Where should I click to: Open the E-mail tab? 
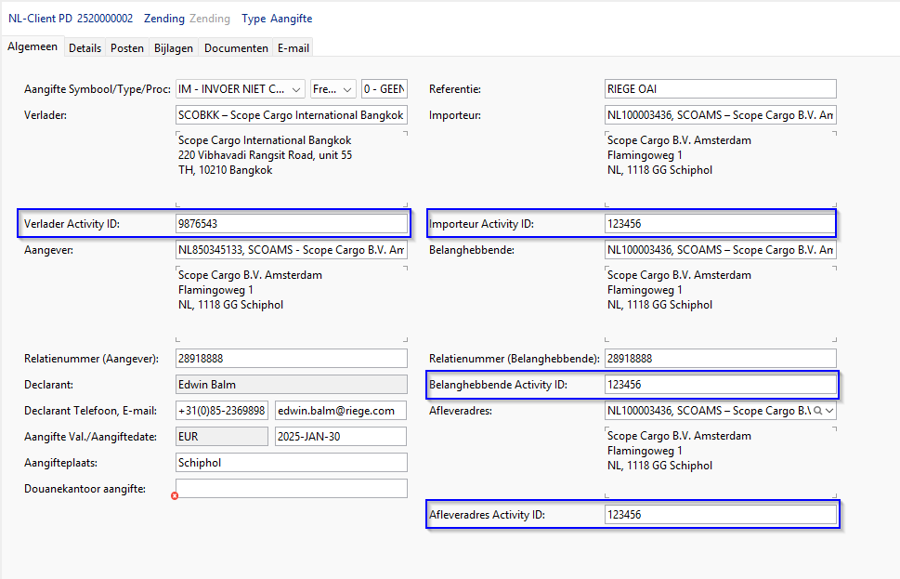[293, 47]
